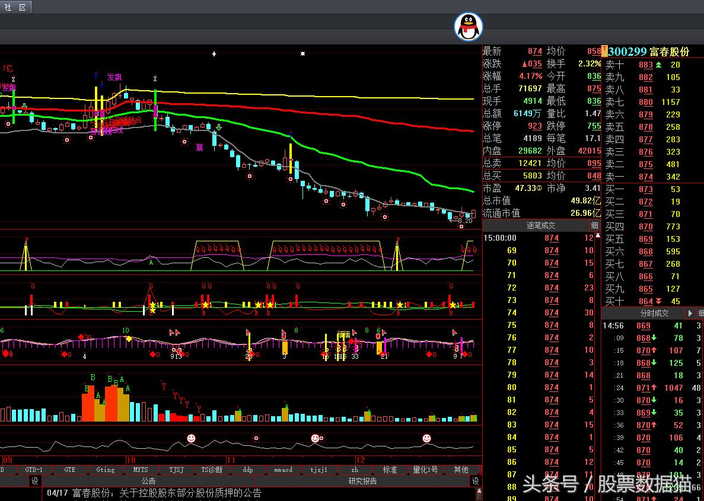Click the 300299 富春股份 stock title
Image resolution: width=704 pixels, height=501 pixels.
649,52
